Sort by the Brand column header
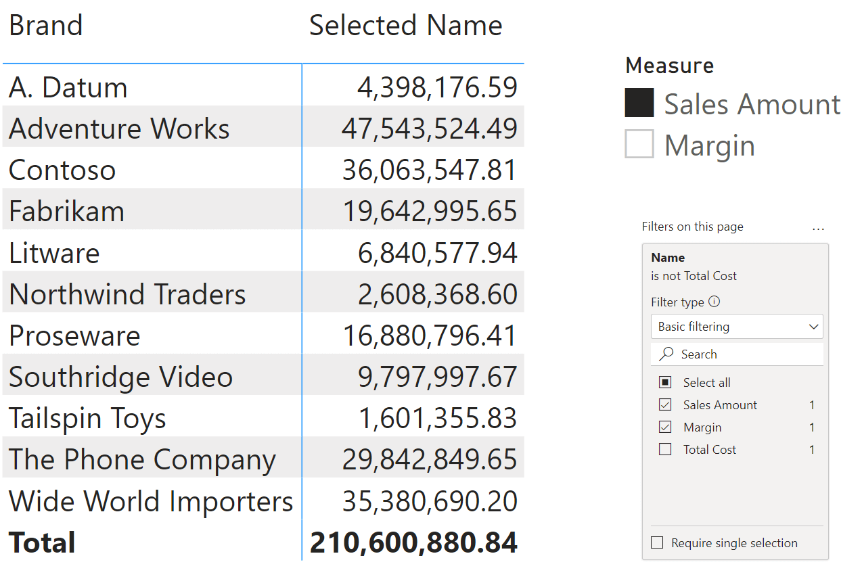 [x=45, y=26]
